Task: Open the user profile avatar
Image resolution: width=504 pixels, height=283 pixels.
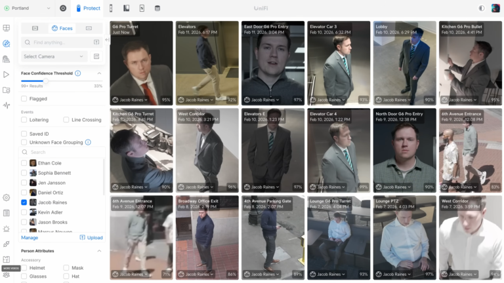Action: (x=495, y=8)
